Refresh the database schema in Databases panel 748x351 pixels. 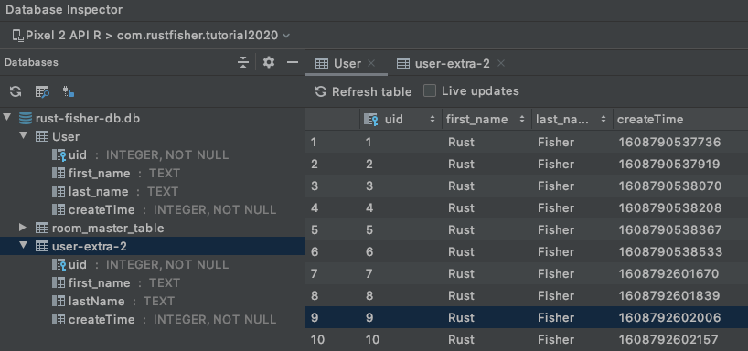pyautogui.click(x=16, y=91)
